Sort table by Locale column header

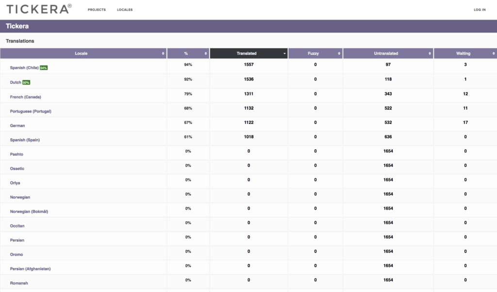point(83,53)
